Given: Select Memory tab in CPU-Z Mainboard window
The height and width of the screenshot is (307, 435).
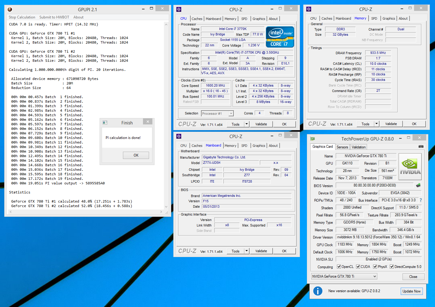Looking at the screenshot, I should pos(230,146).
